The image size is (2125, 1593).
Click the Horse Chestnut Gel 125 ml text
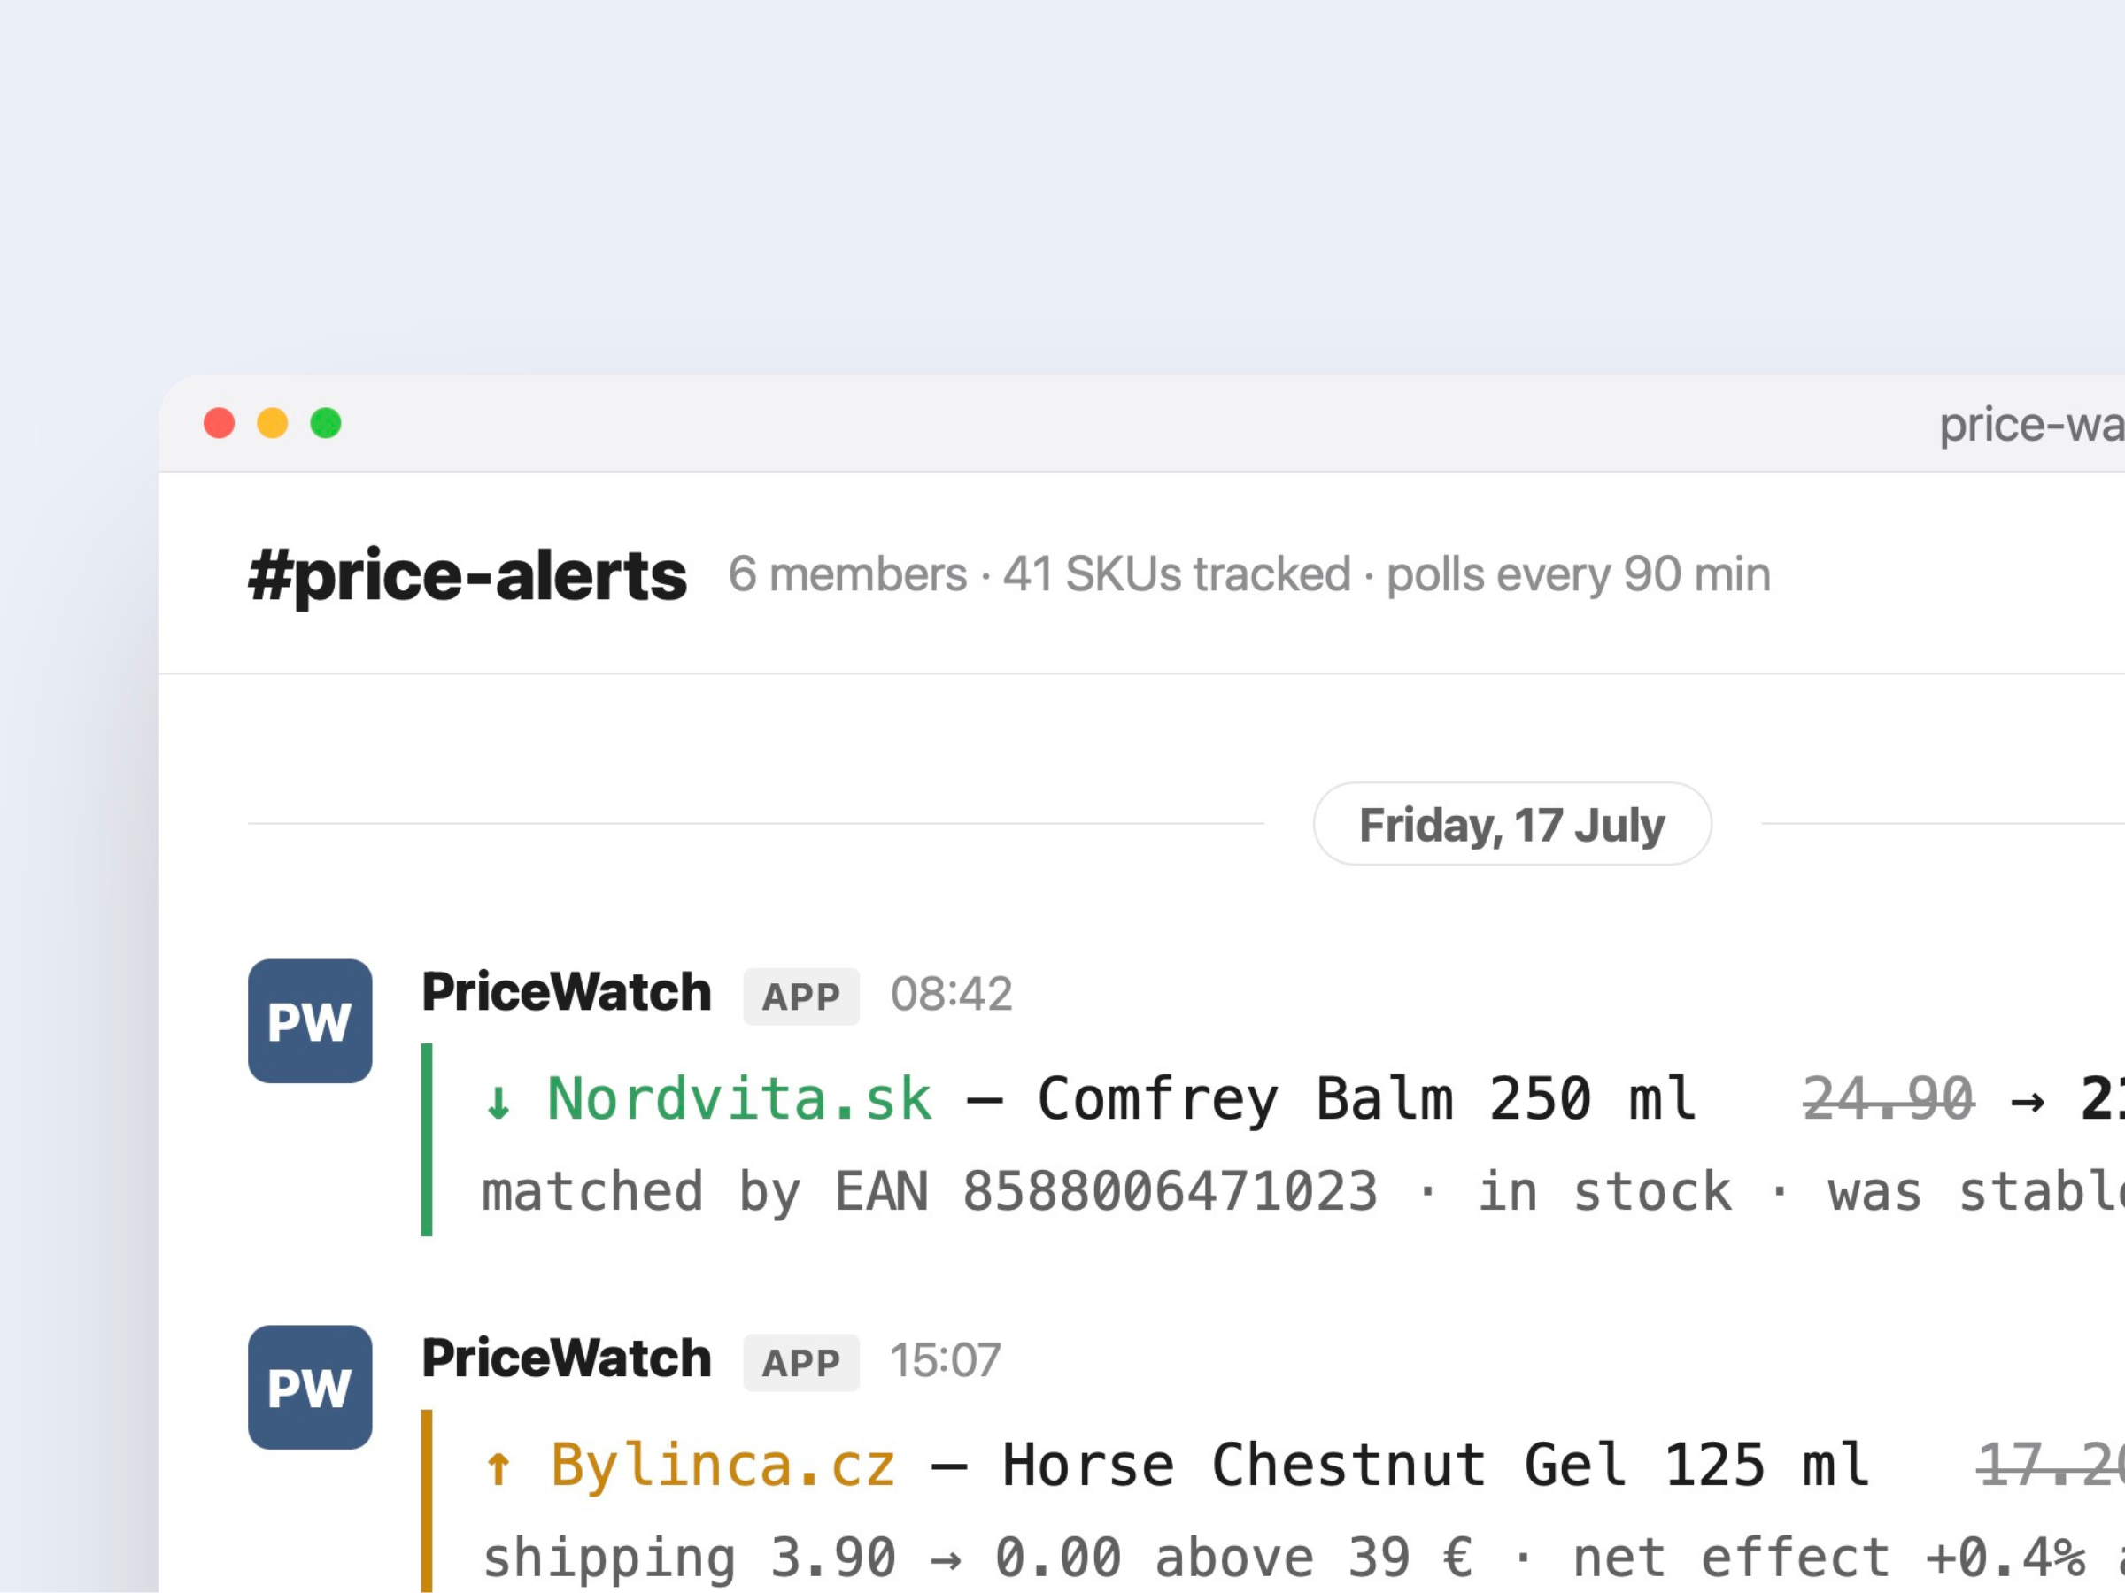pos(1435,1466)
